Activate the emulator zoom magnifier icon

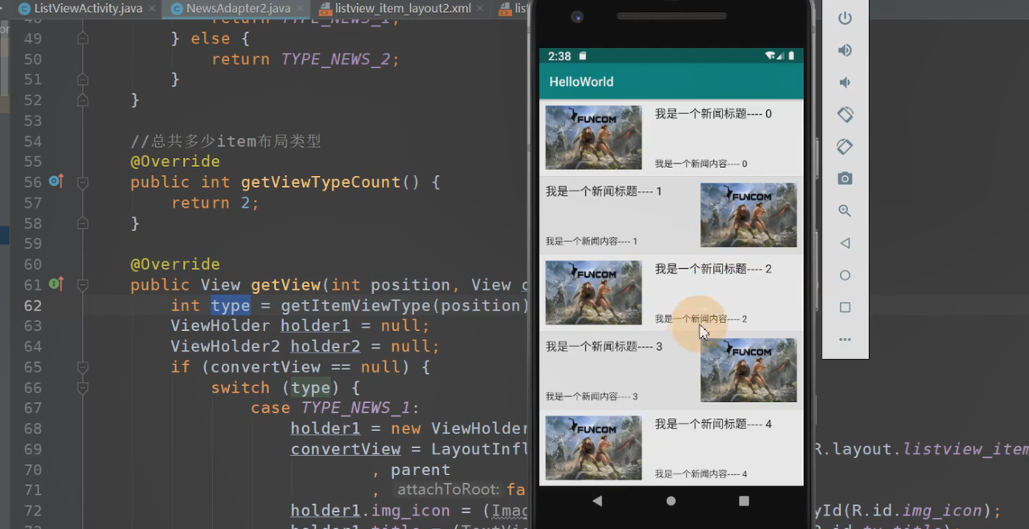(845, 211)
